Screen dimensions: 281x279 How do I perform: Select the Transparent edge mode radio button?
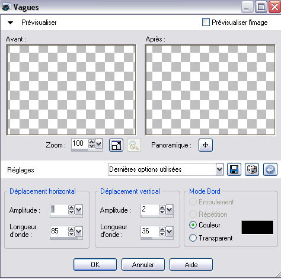pos(193,238)
